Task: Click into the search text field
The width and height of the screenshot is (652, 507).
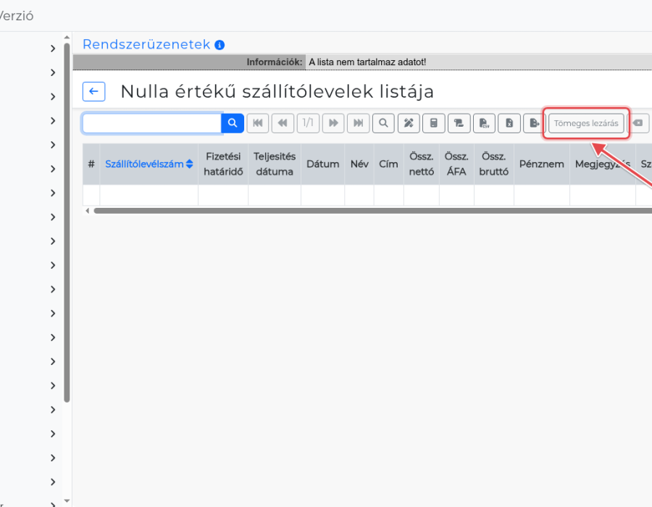Action: click(x=152, y=123)
